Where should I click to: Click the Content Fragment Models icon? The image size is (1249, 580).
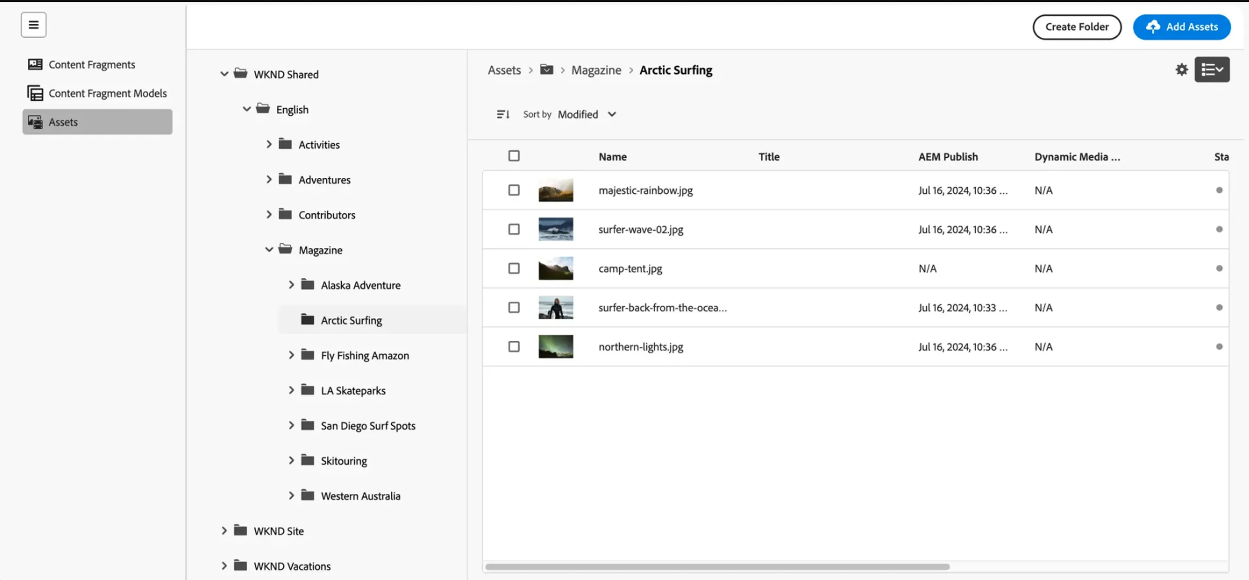[x=35, y=93]
